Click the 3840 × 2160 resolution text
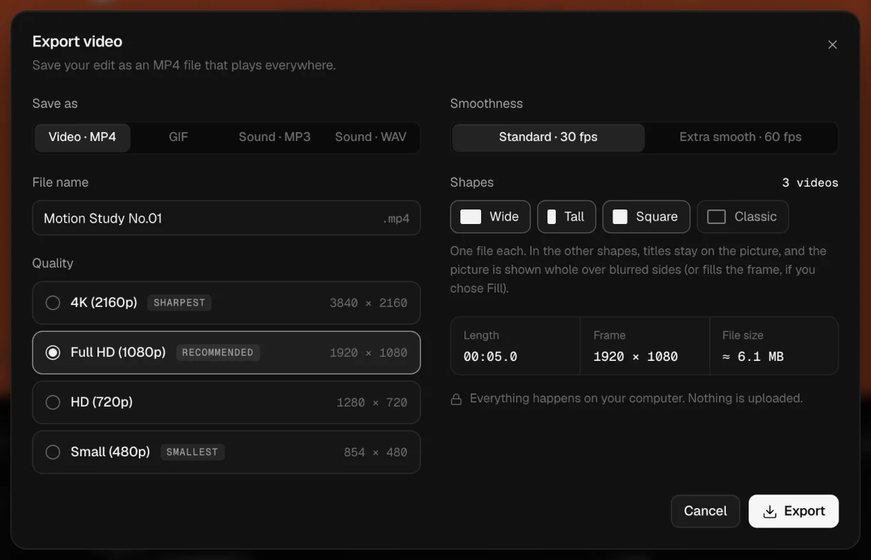871x560 pixels. pos(368,303)
